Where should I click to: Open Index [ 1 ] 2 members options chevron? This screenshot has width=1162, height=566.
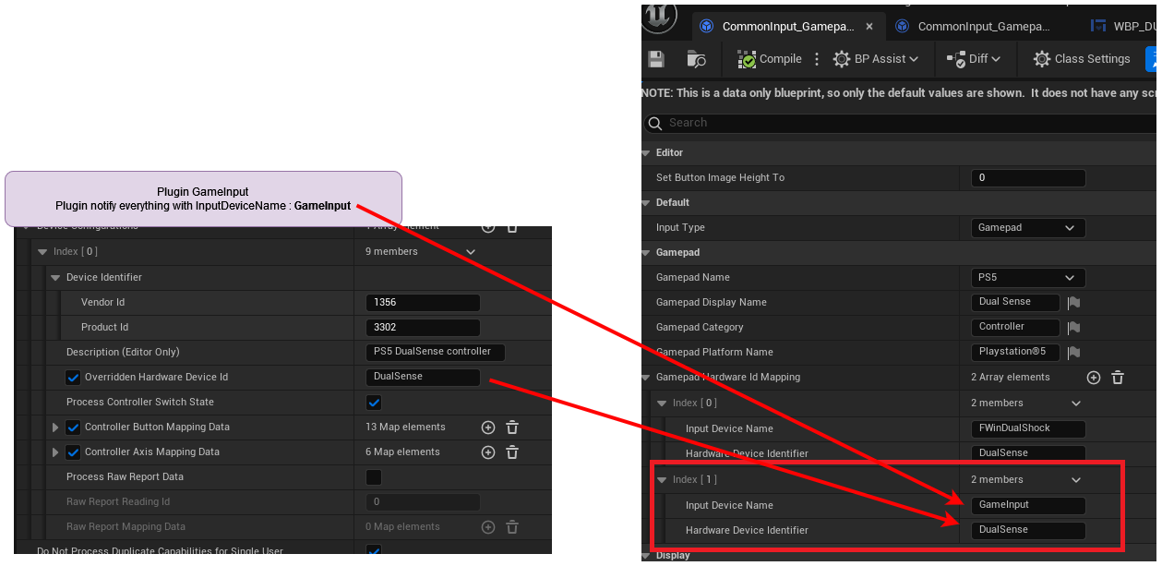click(1076, 480)
